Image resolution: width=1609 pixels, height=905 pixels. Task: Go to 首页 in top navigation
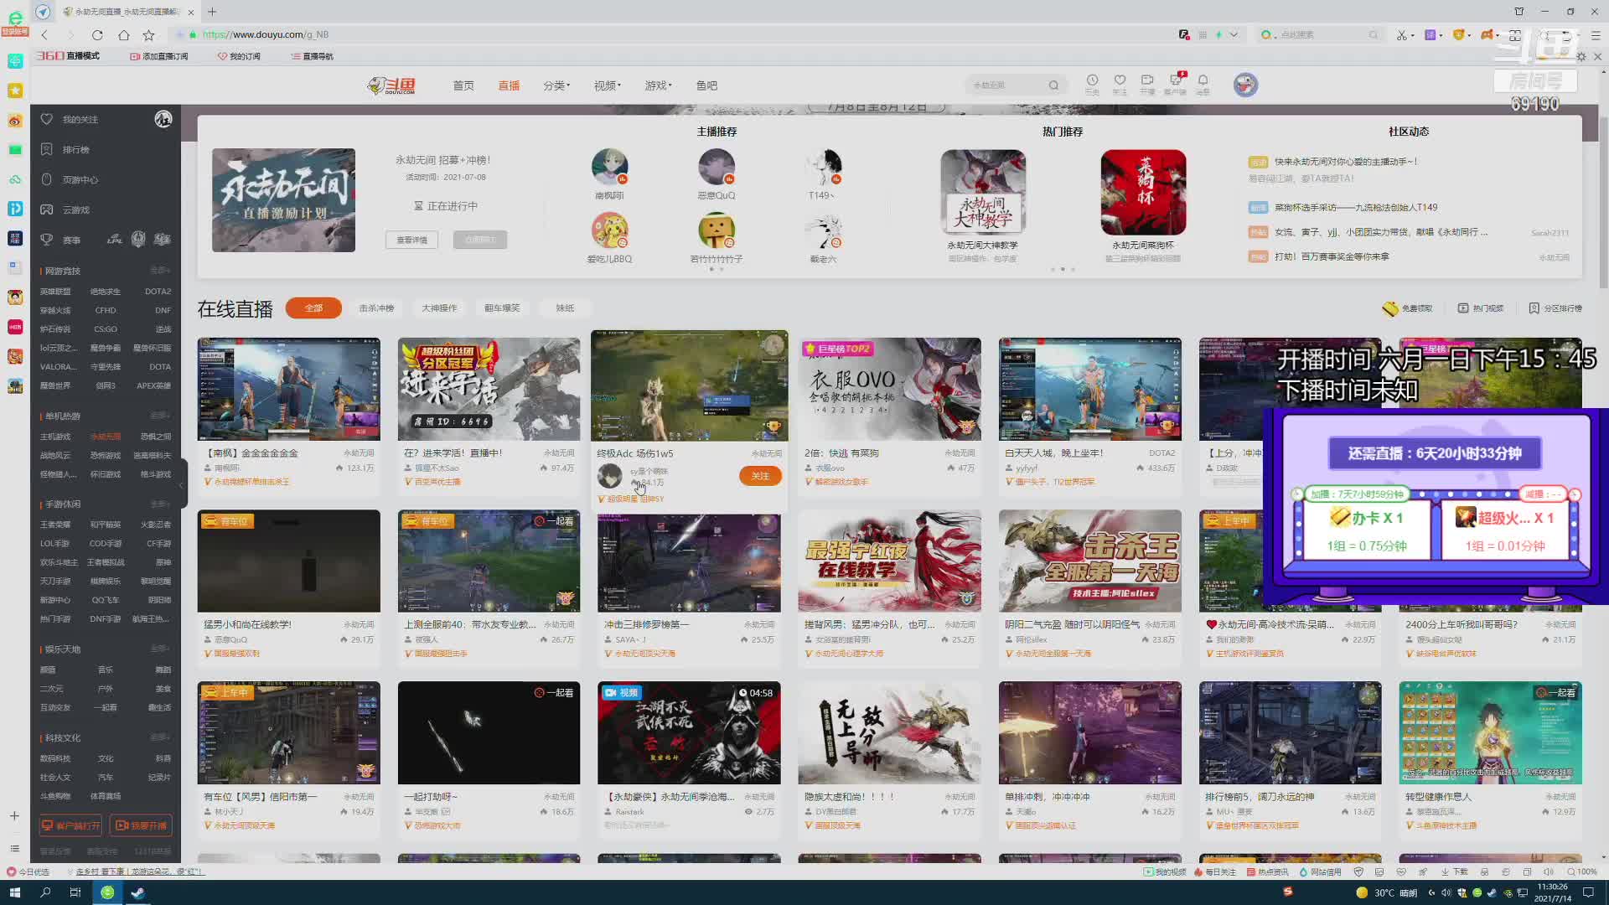[x=463, y=85]
